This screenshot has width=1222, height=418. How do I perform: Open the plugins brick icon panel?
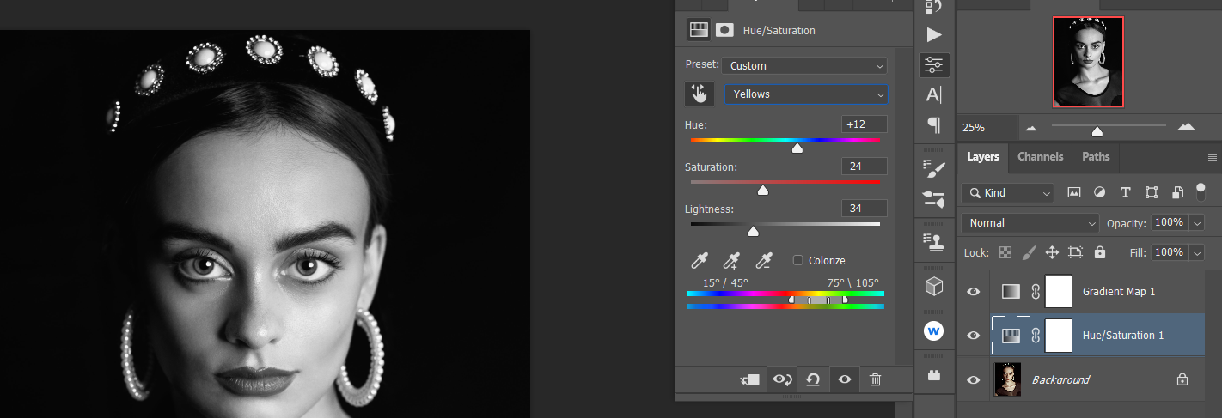tap(934, 375)
